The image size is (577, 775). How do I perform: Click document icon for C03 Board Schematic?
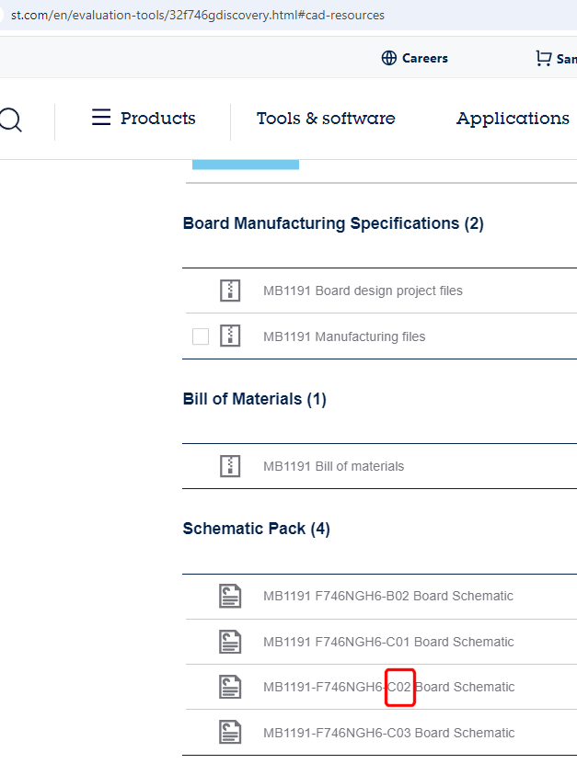[230, 733]
